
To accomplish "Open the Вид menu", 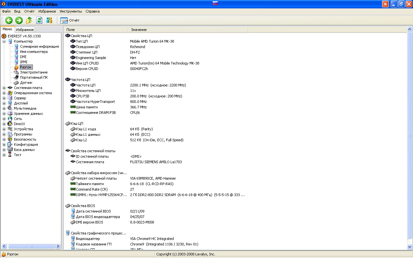I will (x=17, y=11).
